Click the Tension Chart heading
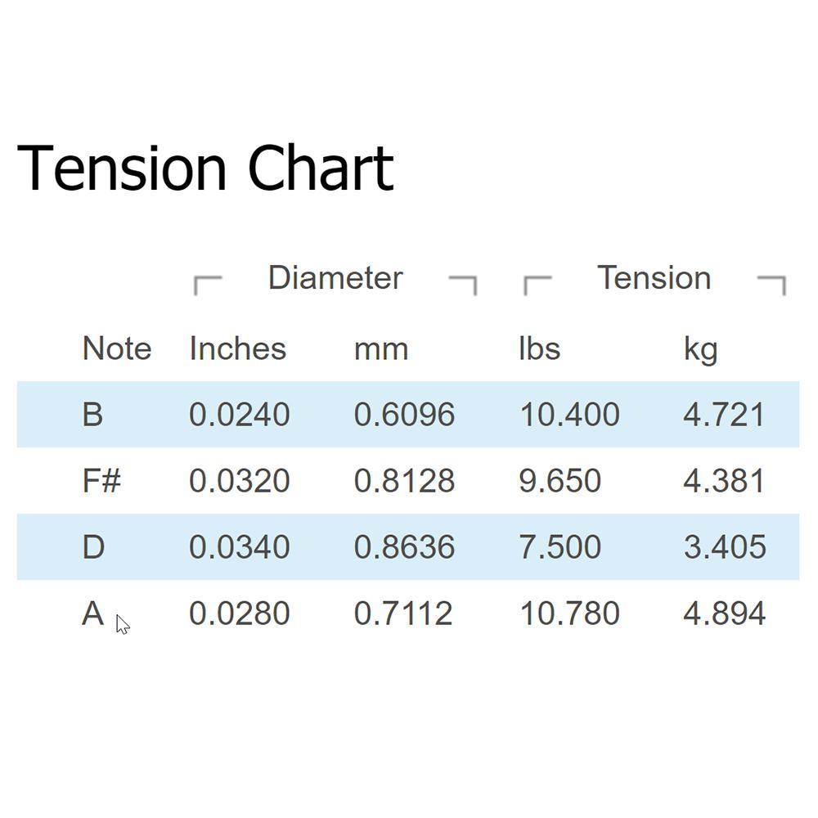818x818 pixels. (205, 169)
